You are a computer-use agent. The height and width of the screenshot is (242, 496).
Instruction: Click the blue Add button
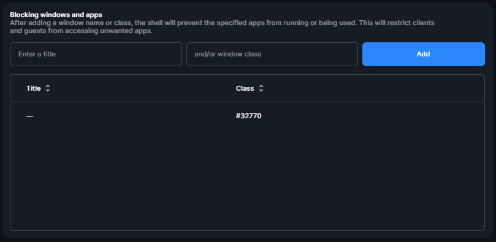pyautogui.click(x=423, y=54)
